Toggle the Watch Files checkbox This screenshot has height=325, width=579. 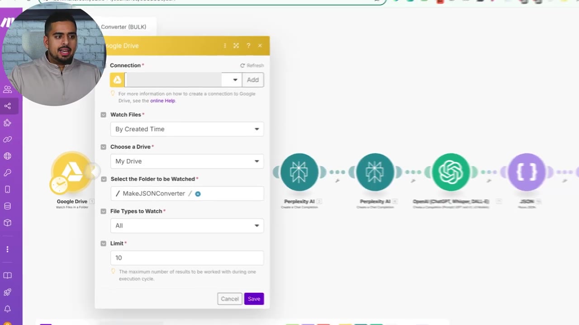click(104, 115)
